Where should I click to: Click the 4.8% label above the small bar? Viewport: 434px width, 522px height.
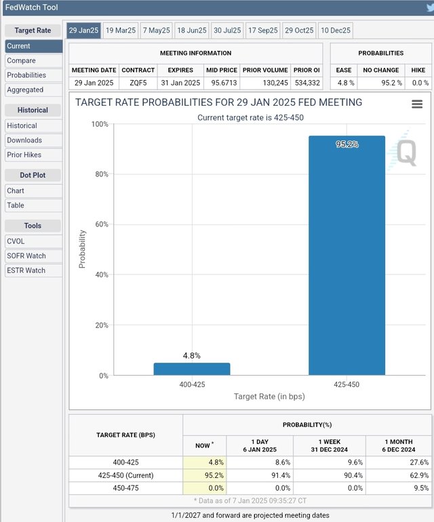[192, 355]
